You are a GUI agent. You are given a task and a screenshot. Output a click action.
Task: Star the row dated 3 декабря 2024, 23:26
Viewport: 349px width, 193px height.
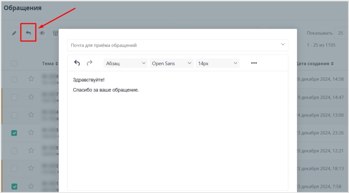click(31, 133)
